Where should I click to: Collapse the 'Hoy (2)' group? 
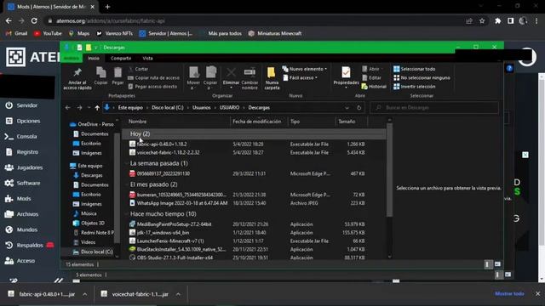(140, 133)
